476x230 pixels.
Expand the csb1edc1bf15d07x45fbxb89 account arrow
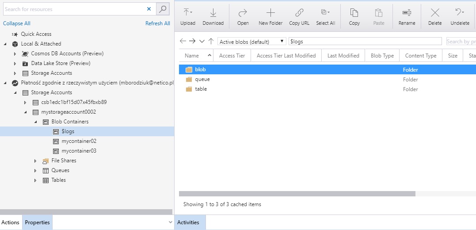coord(25,102)
